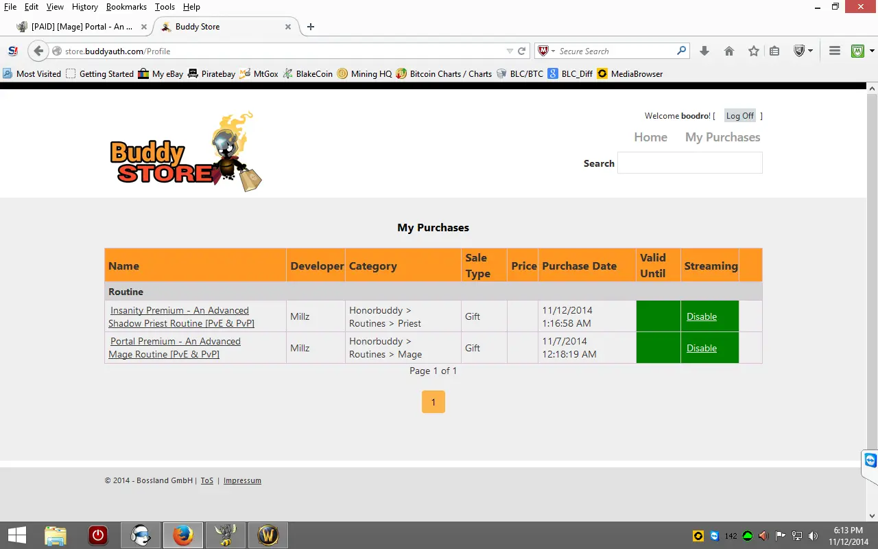Image resolution: width=878 pixels, height=549 pixels.
Task: Focus the store Search input field
Action: 689,163
